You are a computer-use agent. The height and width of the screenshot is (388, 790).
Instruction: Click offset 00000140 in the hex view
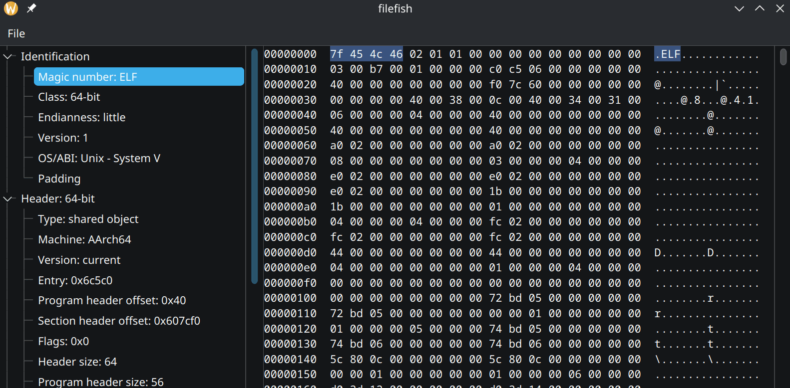point(290,359)
